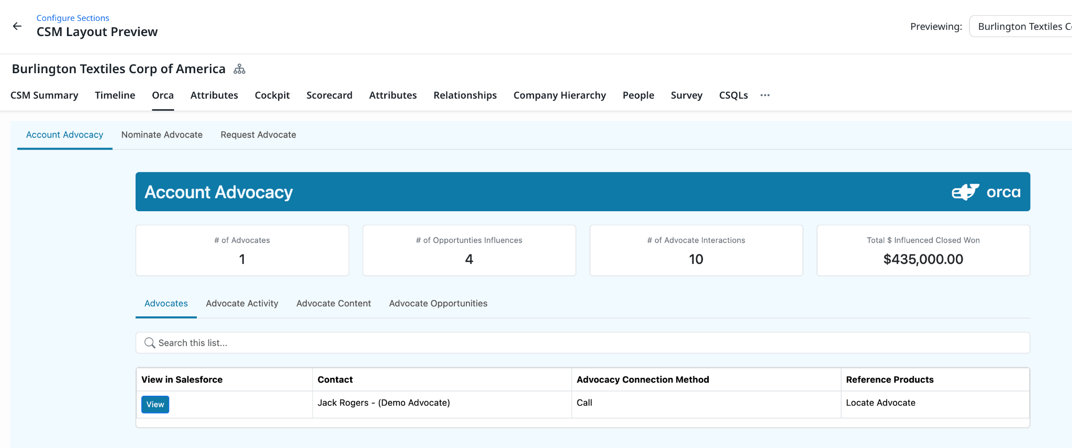
Task: Select the Cockpit tab
Action: [272, 95]
